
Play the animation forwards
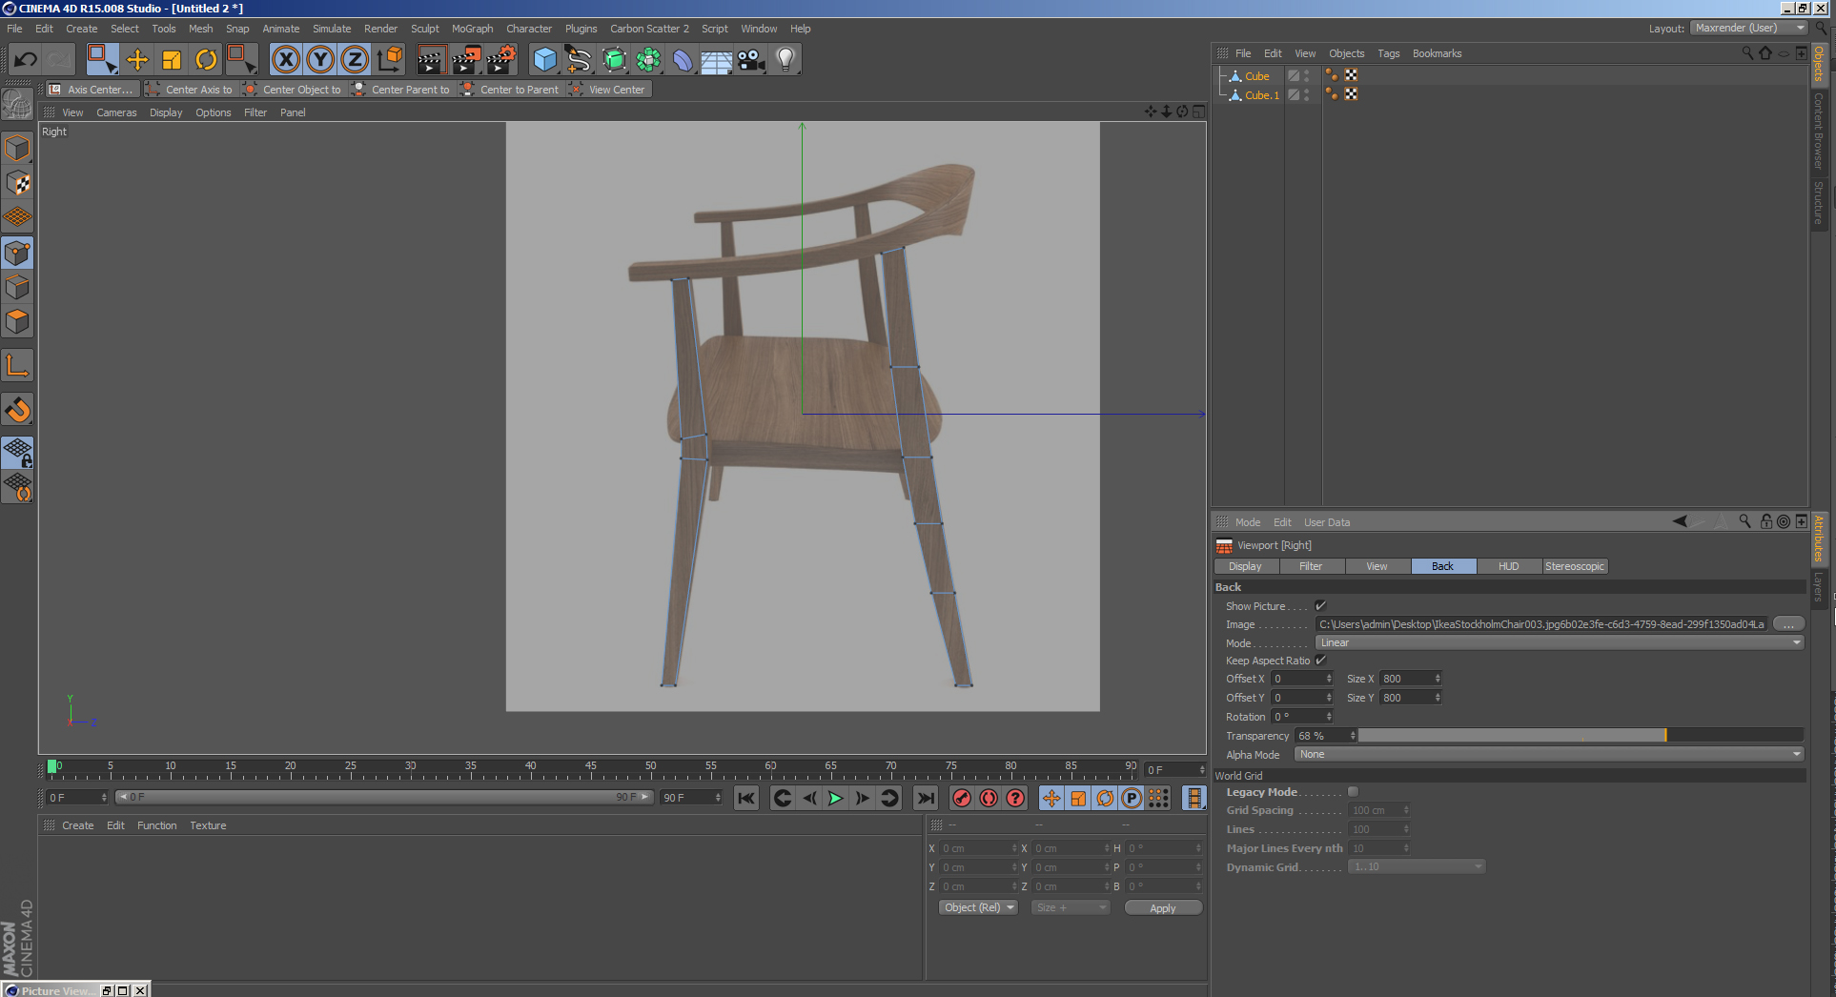(x=836, y=798)
